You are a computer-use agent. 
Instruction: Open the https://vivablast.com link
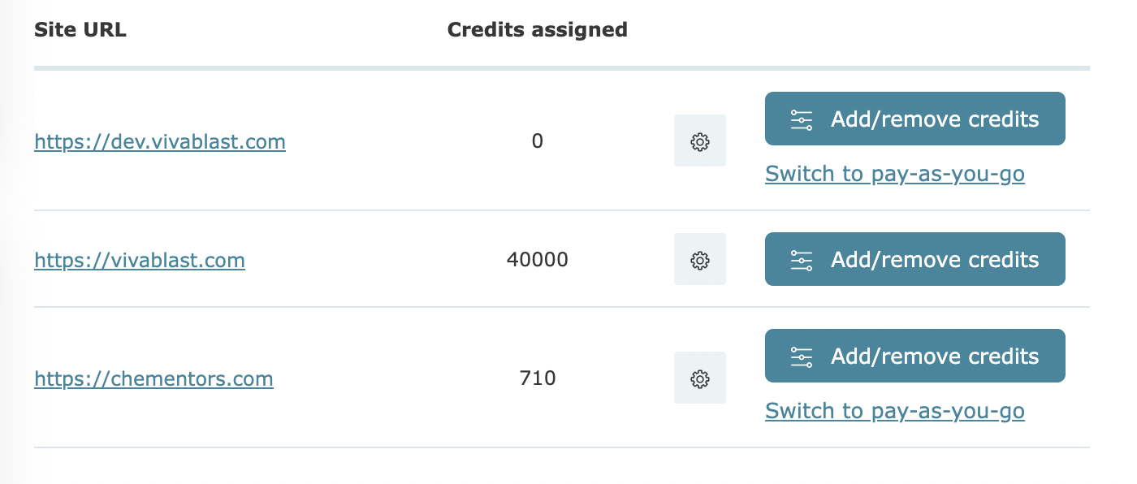pyautogui.click(x=140, y=261)
